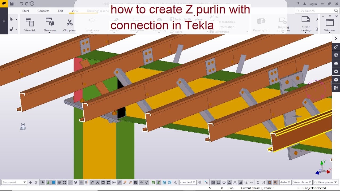Toggle the triangle snap to midpoints switch

point(229,182)
